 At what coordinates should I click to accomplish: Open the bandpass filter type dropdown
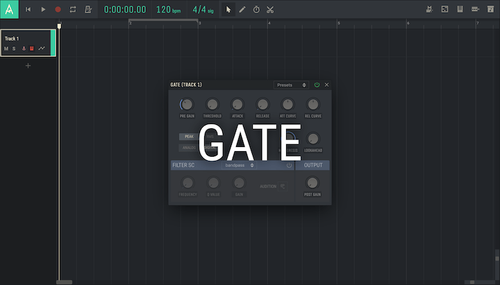click(x=239, y=165)
